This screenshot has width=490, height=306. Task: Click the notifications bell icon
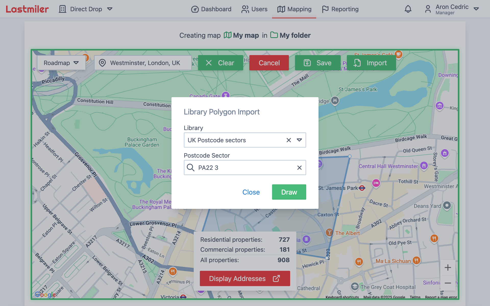click(x=408, y=9)
